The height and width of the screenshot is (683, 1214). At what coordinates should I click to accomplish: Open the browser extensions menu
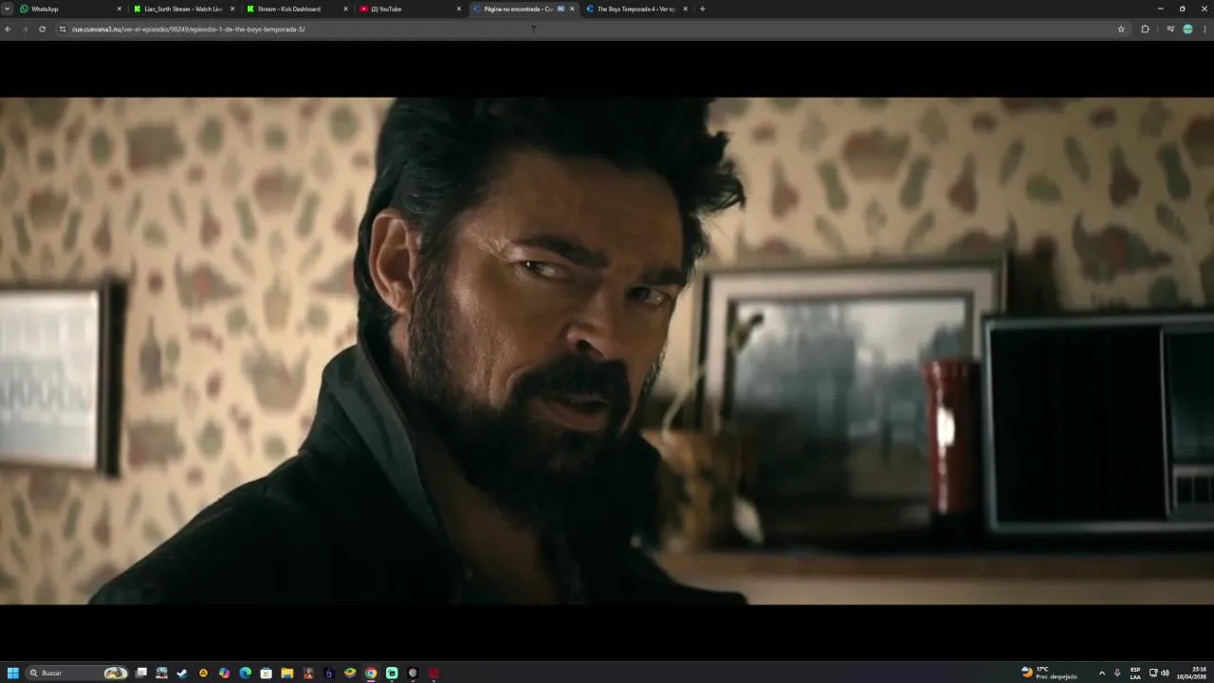click(x=1145, y=29)
